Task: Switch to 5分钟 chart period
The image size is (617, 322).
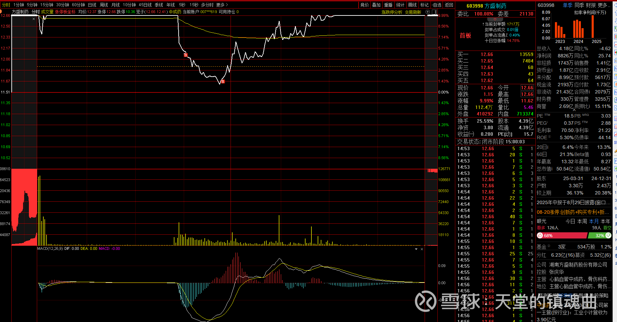Action: click(x=32, y=5)
